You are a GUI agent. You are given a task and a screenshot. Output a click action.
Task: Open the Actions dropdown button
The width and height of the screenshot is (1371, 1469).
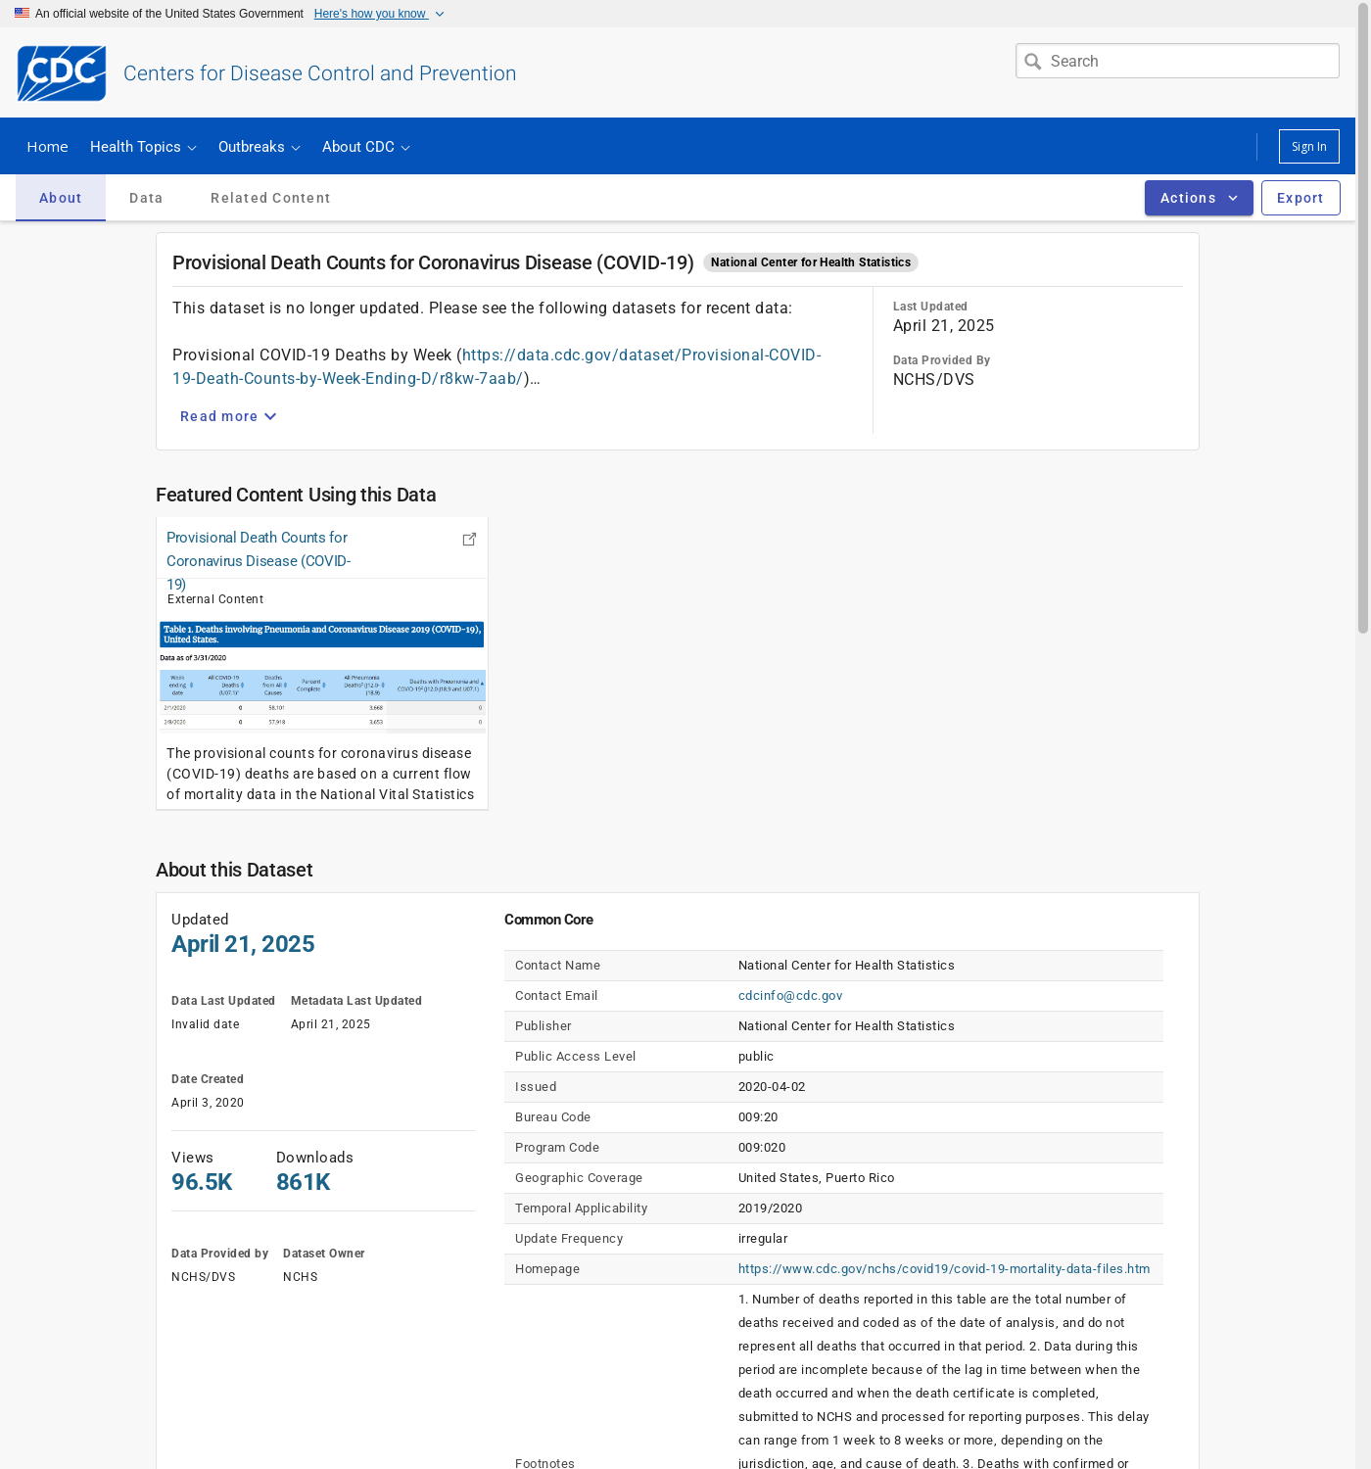[1198, 198]
